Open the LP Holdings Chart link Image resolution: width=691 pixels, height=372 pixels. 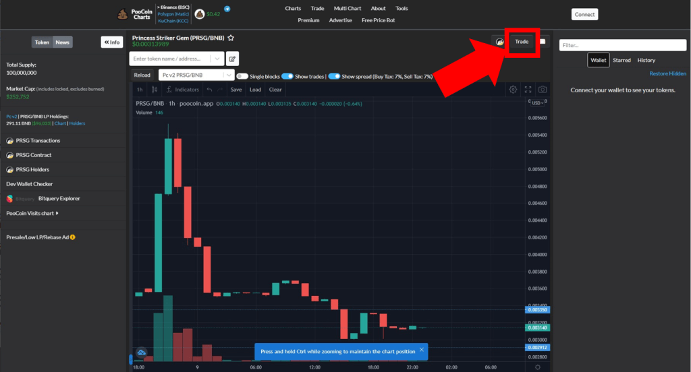click(60, 123)
